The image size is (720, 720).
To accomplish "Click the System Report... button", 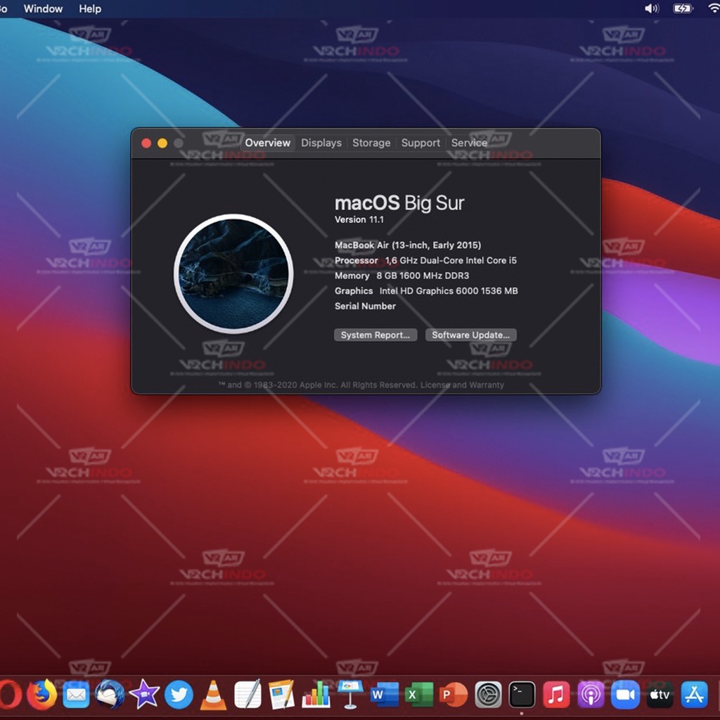I will pos(375,335).
